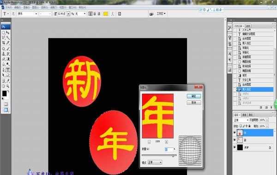Open the 编辑 (Edit) menu
Screen dimensions: 277x175
18,7
